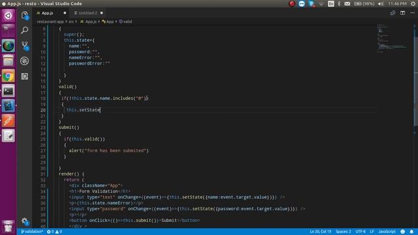The image size is (418, 235).
Task: Open the Search view in activity bar
Action: tap(25, 30)
